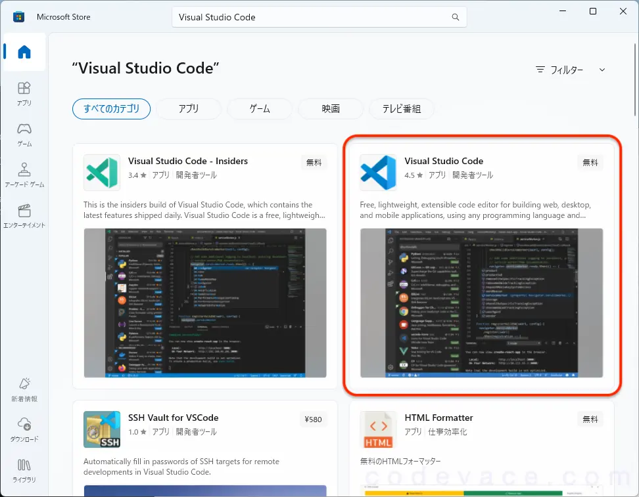Select the ゲーム category chip
Screen dimensions: 639x497
(260, 109)
